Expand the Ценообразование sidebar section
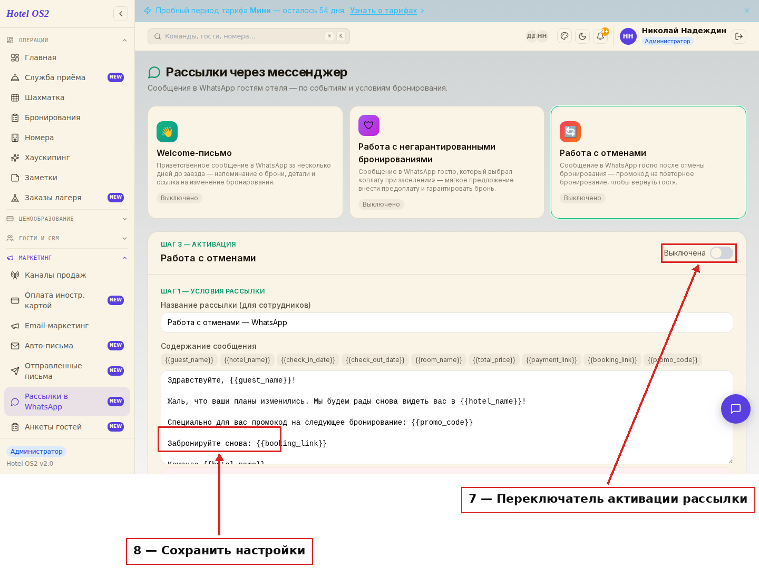 coord(67,219)
